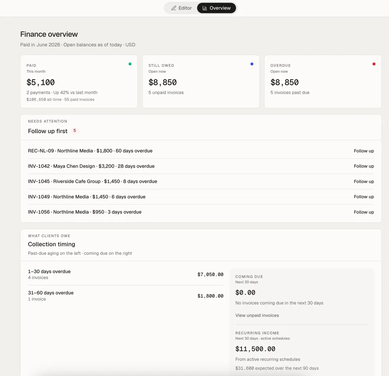
Task: Click the 1–30 days overdue aging row
Action: (126, 274)
